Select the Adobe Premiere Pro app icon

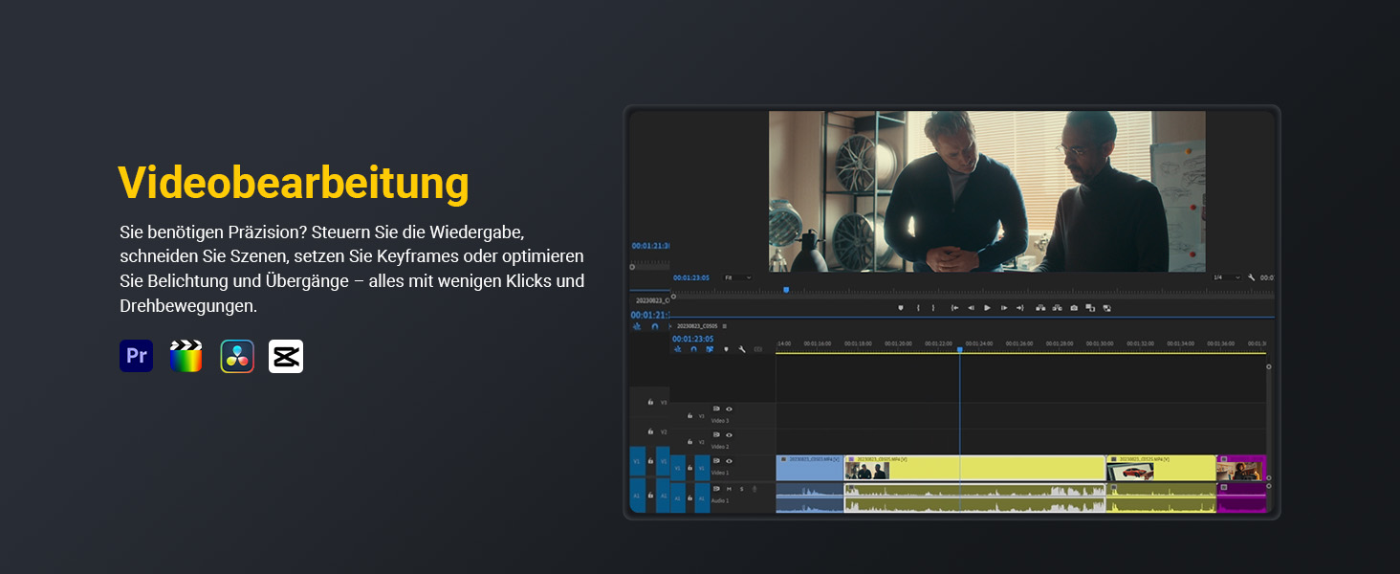[x=136, y=356]
